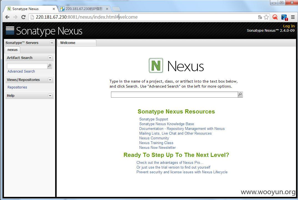Open the Chrome hamburger menu
Image resolution: width=298 pixels, height=200 pixels.
tap(293, 17)
